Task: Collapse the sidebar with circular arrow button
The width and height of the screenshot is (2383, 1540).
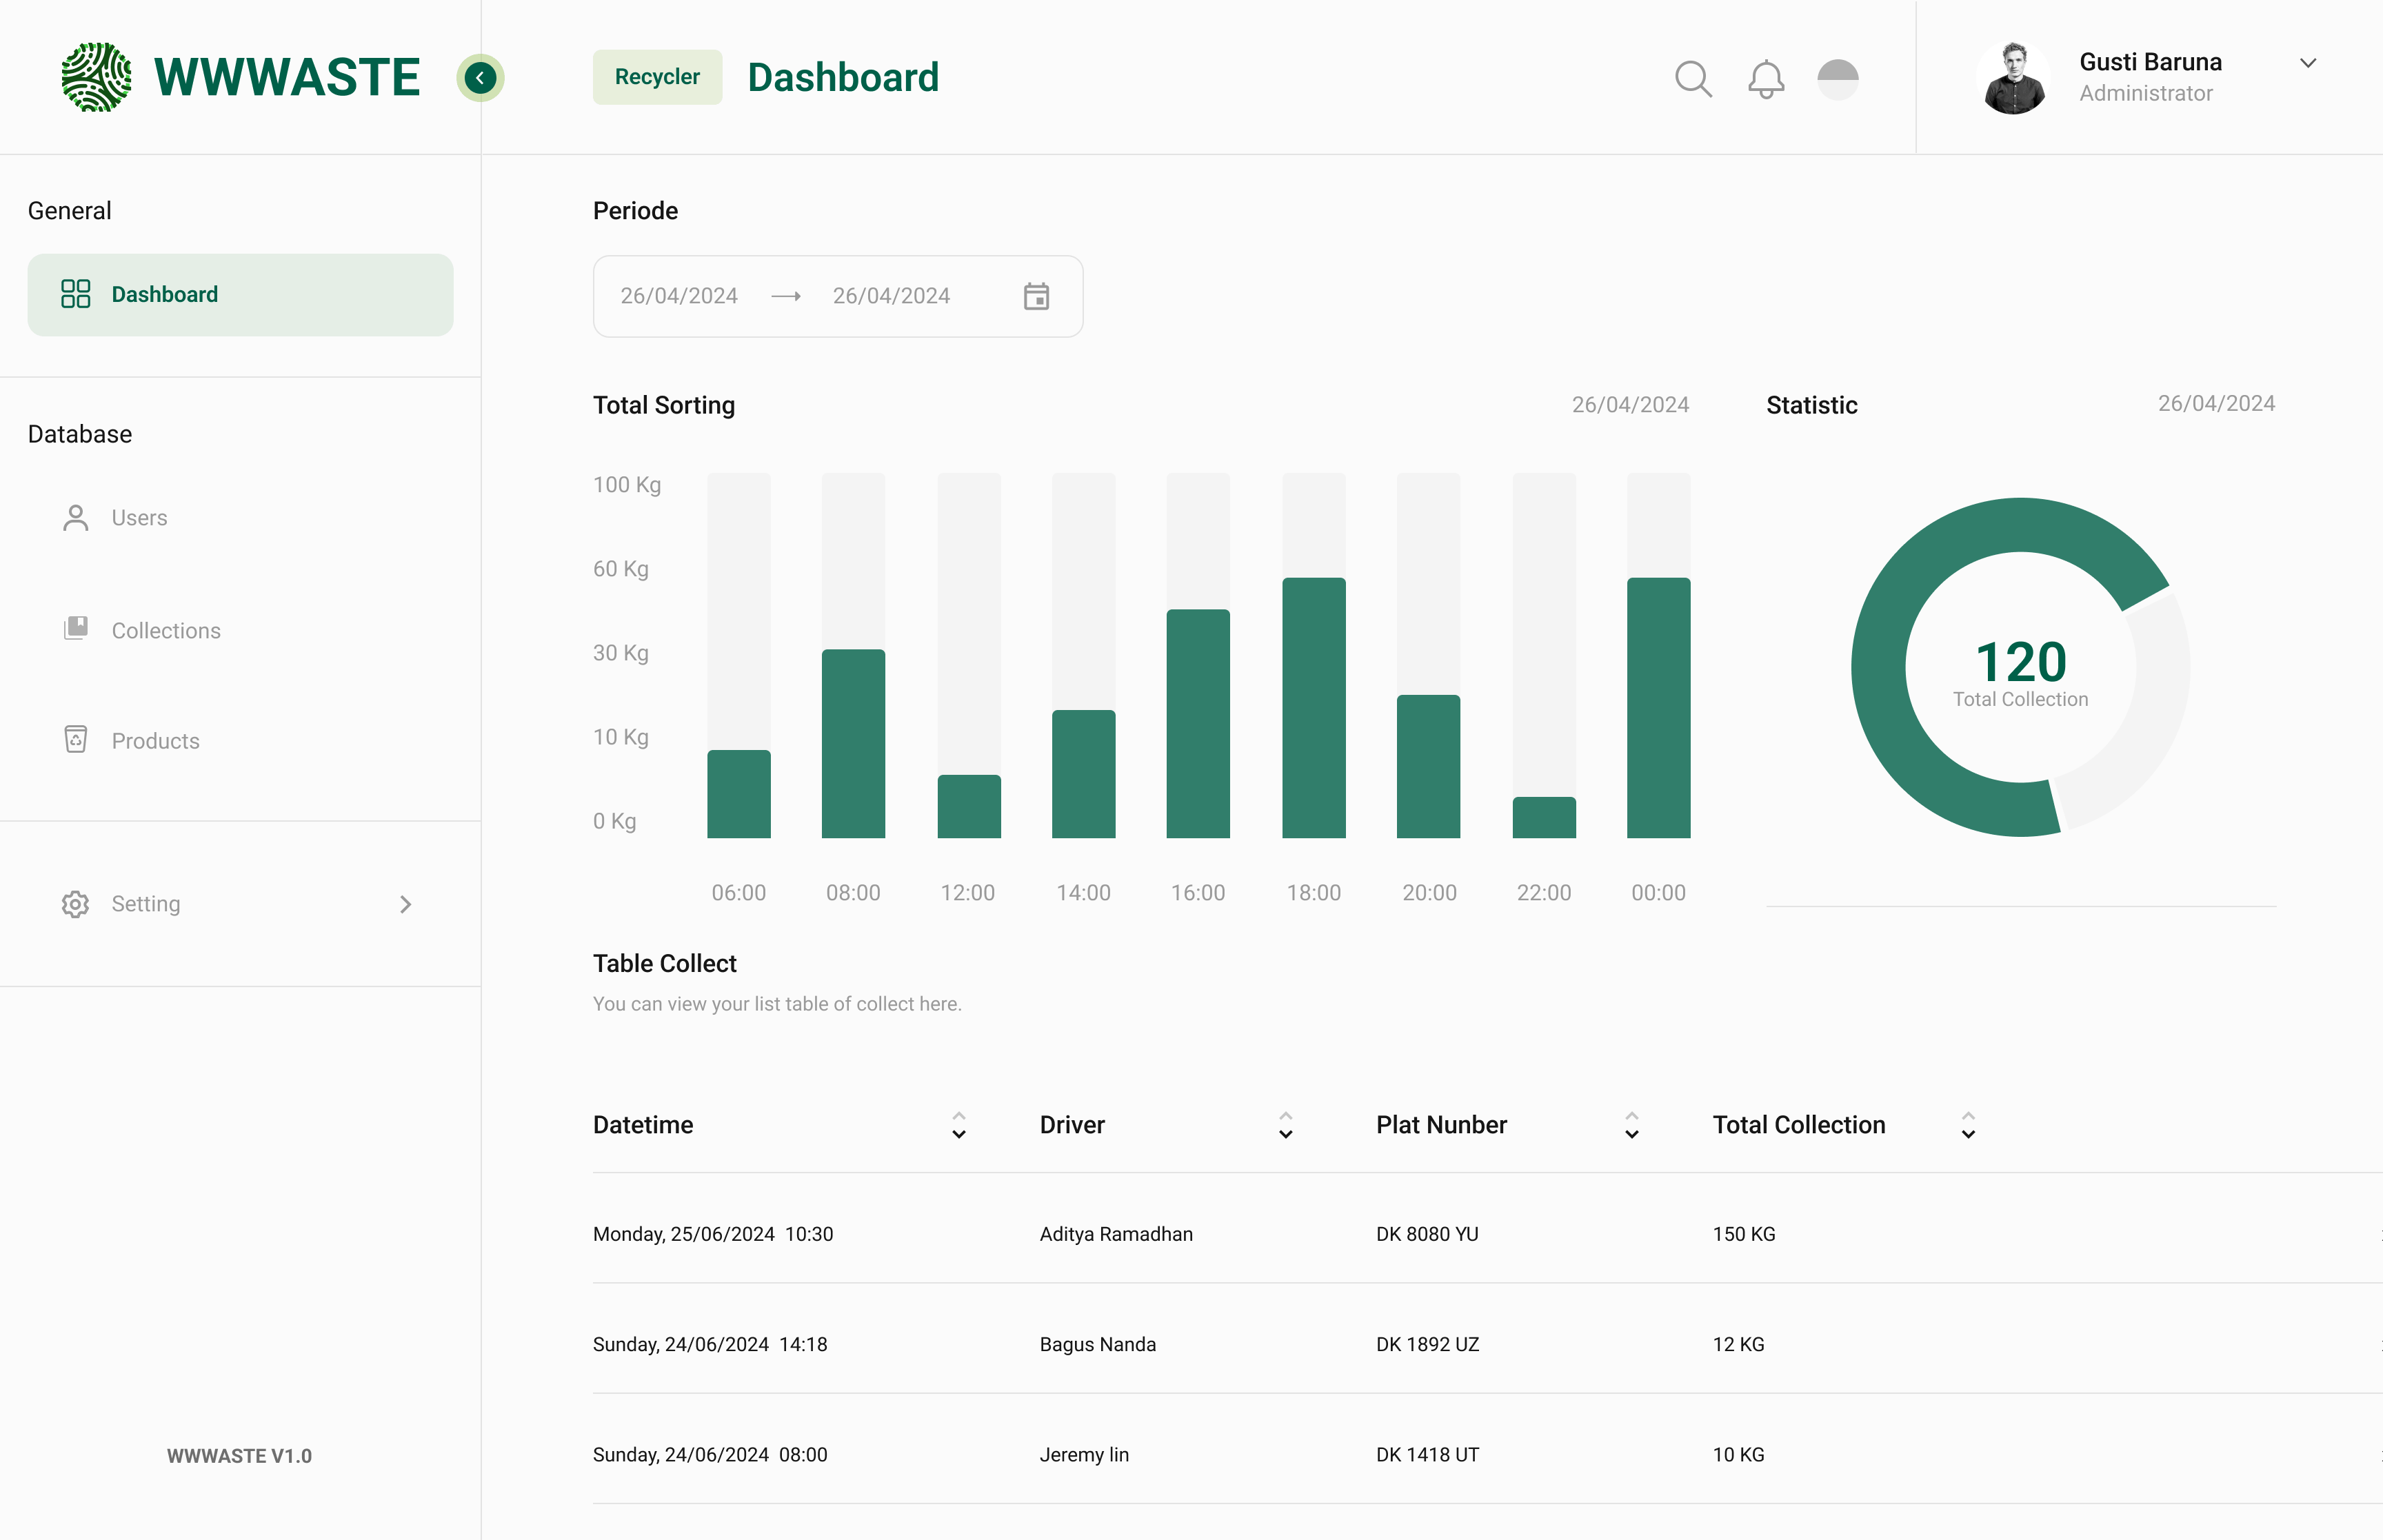Action: tap(480, 77)
